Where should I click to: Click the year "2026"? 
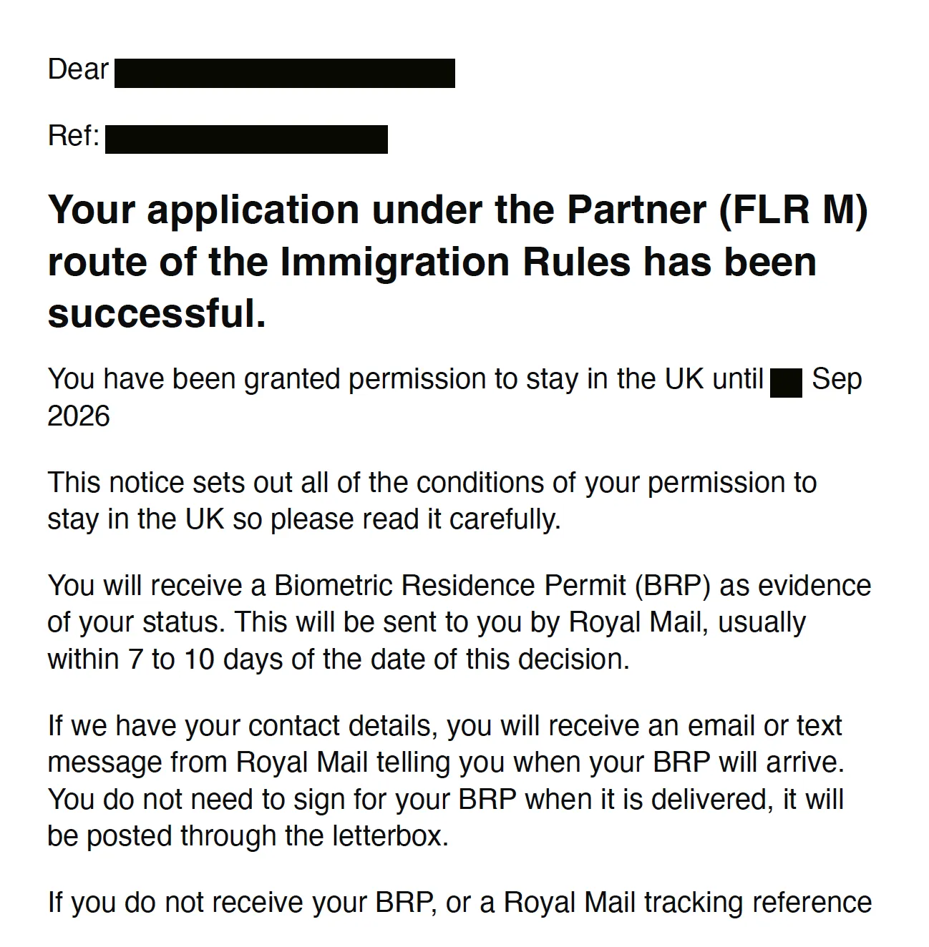79,416
